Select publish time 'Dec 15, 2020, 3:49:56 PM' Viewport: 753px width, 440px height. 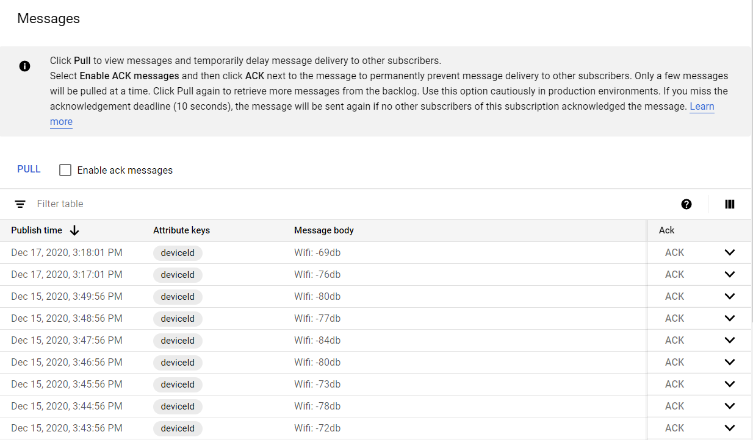tap(67, 297)
